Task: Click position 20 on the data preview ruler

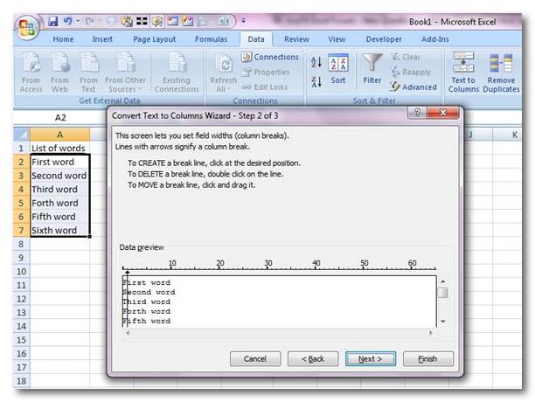Action: click(220, 267)
